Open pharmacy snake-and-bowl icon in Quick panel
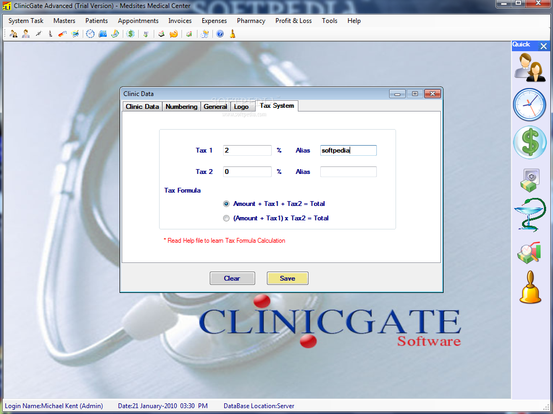The width and height of the screenshot is (553, 414). point(530,214)
